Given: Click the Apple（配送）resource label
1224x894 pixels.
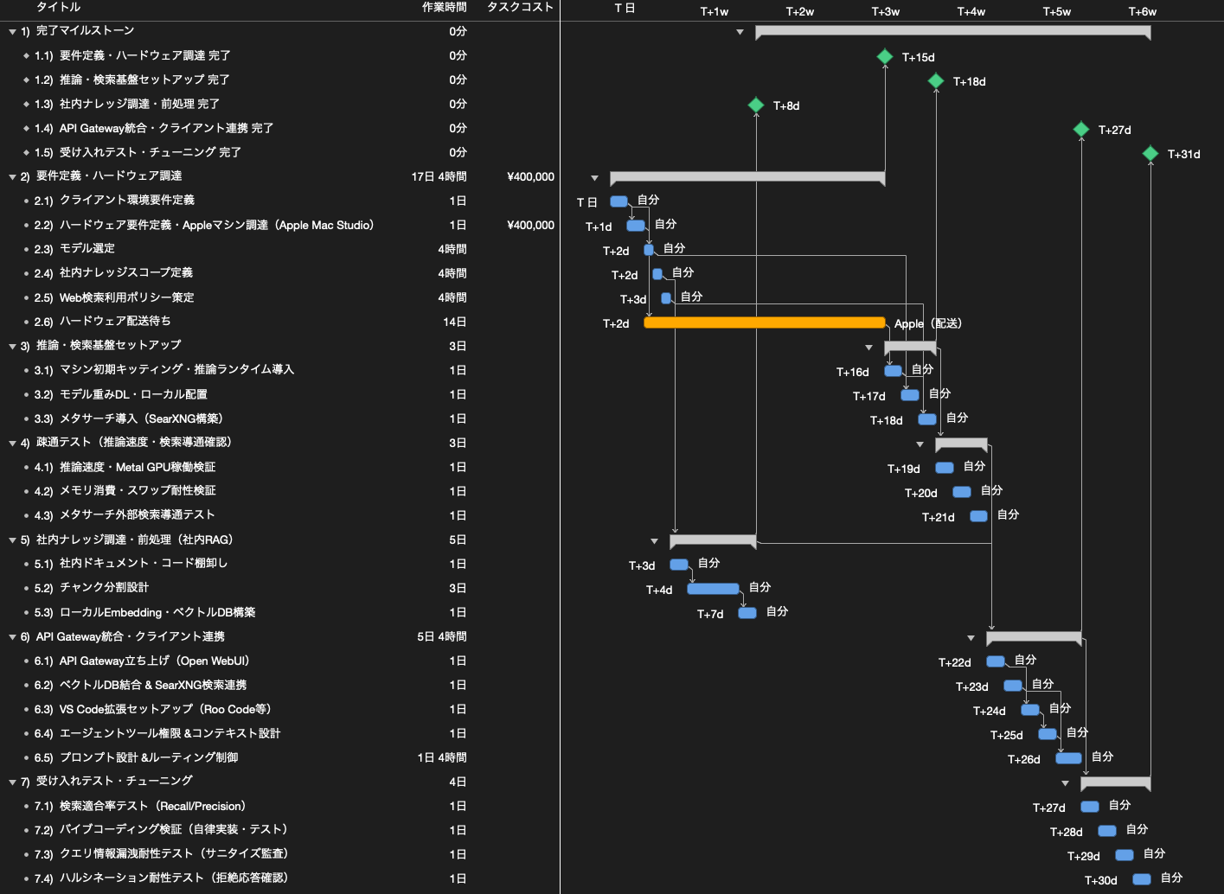Looking at the screenshot, I should [x=928, y=323].
